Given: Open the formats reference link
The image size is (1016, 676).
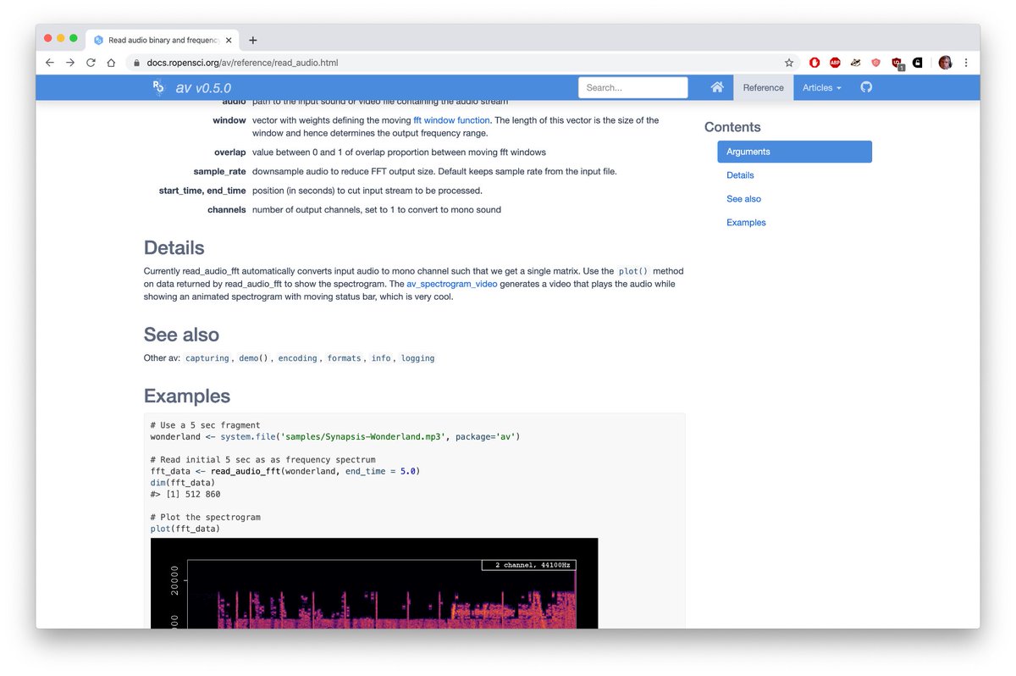Looking at the screenshot, I should 344,358.
